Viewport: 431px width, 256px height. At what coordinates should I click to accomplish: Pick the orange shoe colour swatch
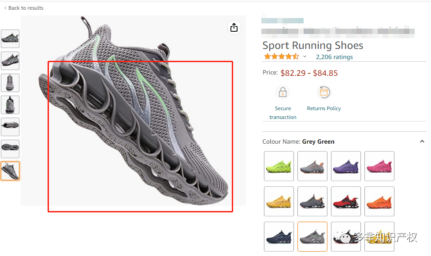click(379, 201)
